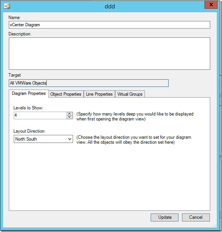Click inside the Description text area
The image size is (222, 232).
pos(109,53)
